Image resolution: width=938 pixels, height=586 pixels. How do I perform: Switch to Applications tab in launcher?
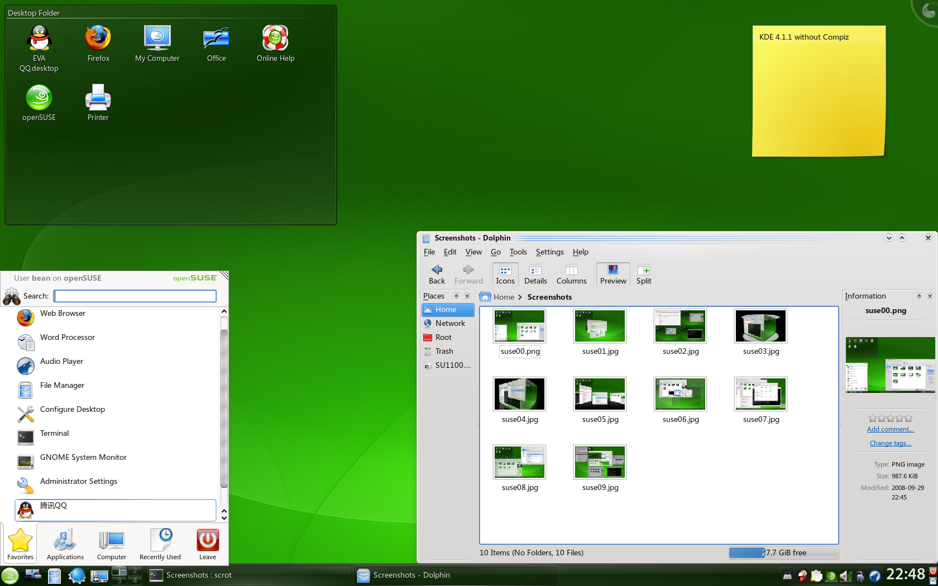[65, 544]
